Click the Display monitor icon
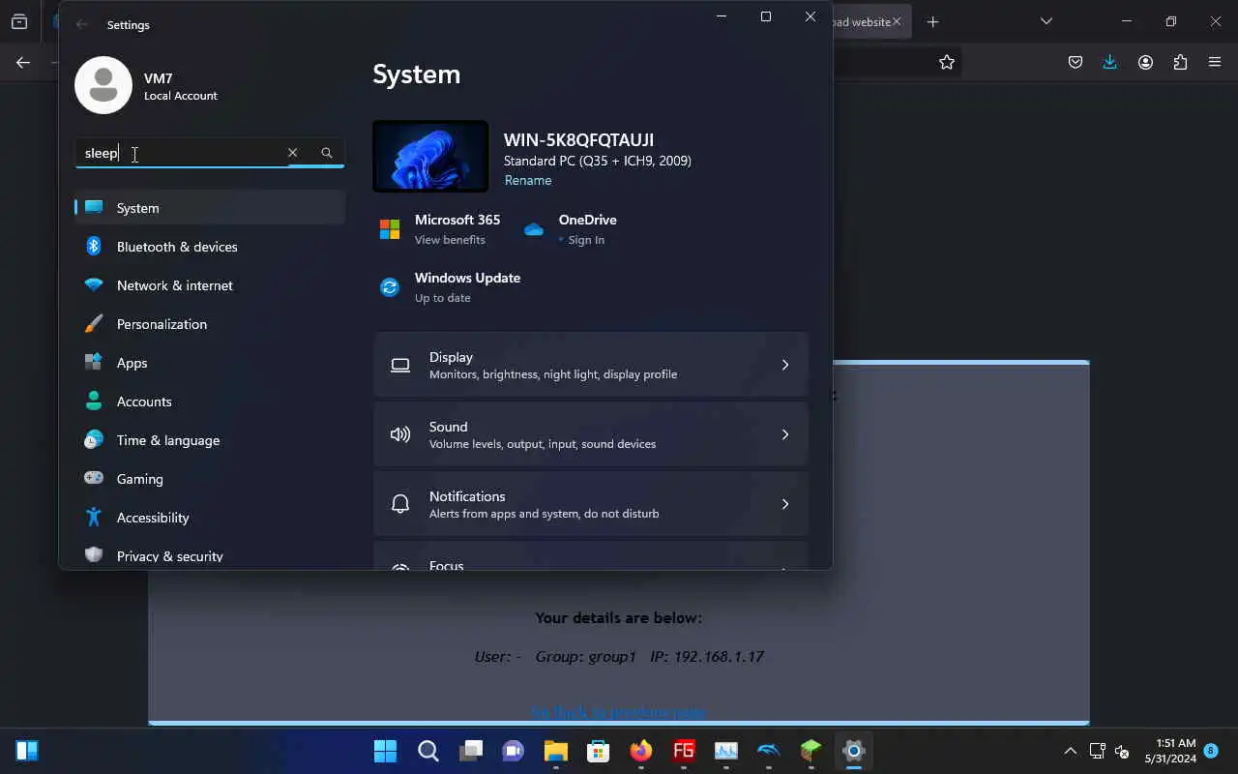The image size is (1238, 774). tap(400, 365)
